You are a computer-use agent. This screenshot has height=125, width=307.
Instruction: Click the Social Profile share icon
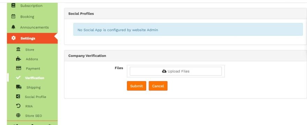(18, 96)
